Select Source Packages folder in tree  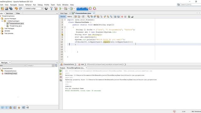click(10, 19)
